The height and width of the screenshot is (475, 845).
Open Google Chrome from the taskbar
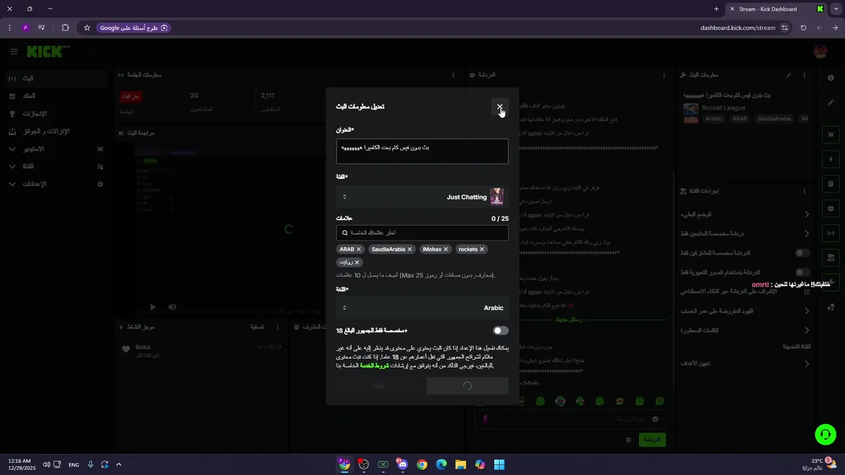pos(422,464)
